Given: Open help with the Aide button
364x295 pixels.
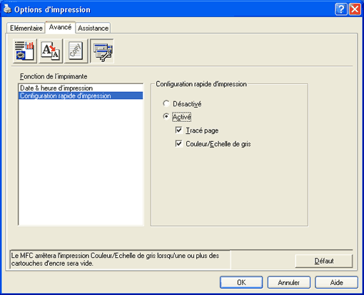Looking at the screenshot, I should tap(336, 282).
